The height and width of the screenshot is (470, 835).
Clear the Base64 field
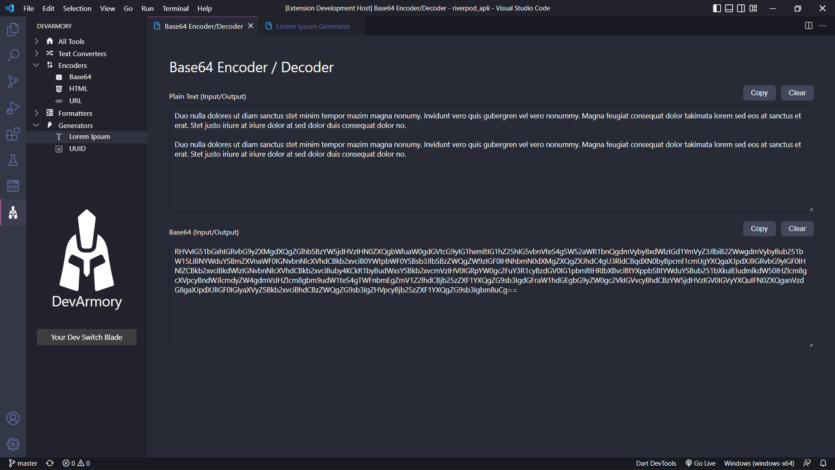pyautogui.click(x=797, y=228)
